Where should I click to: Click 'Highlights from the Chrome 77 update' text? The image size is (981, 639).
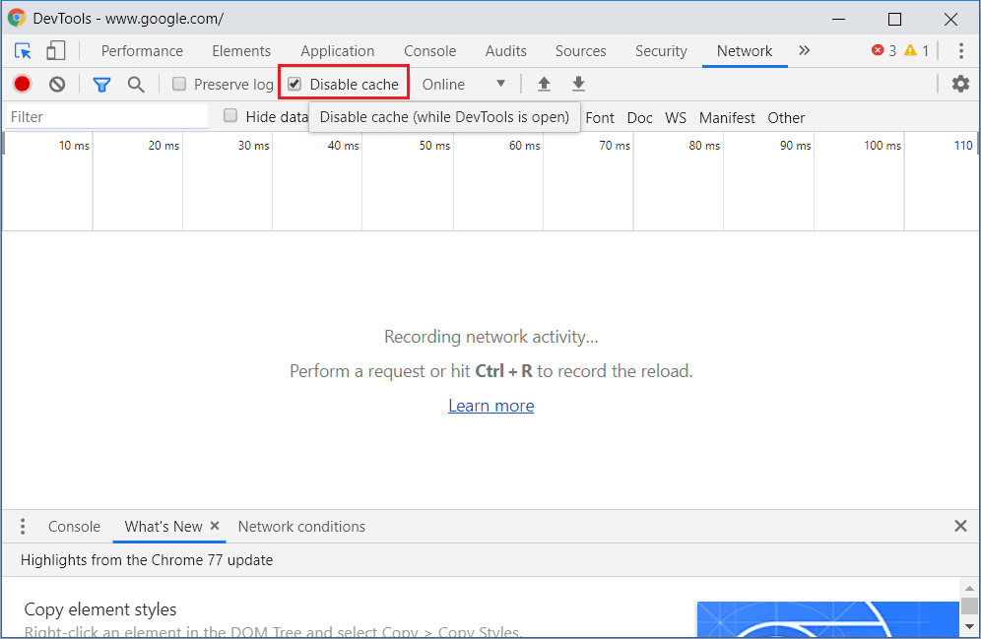pos(147,559)
